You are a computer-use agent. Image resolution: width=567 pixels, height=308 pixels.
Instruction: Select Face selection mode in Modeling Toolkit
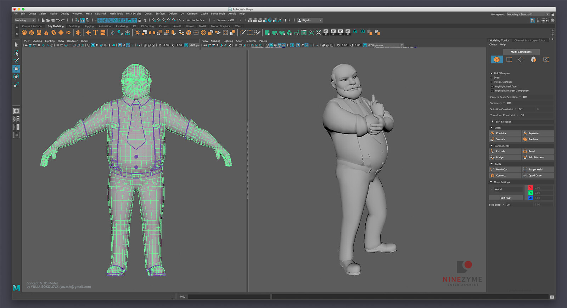[533, 59]
